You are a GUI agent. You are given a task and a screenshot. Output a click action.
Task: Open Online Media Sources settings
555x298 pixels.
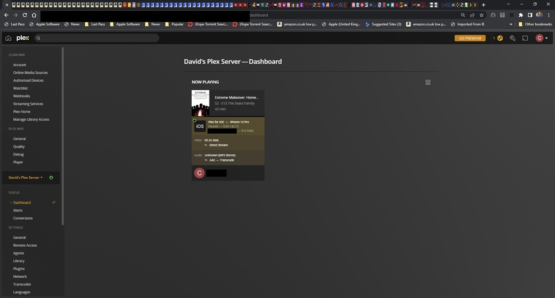[x=31, y=73]
